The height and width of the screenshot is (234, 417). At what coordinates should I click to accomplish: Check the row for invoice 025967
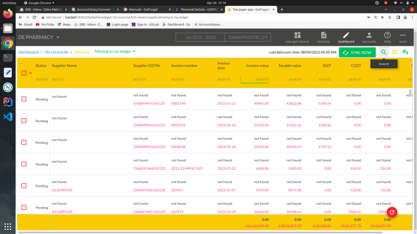[24, 186]
